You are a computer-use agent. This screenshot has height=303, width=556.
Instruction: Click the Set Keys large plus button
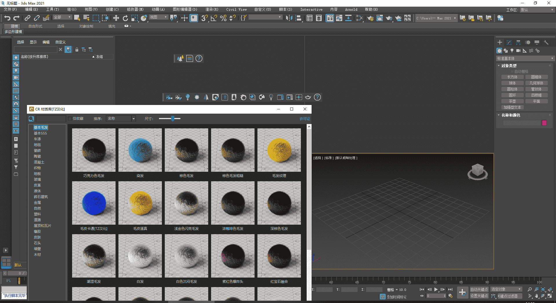462,292
